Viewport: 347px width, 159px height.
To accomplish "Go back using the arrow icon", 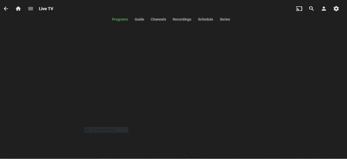I will 6,9.
